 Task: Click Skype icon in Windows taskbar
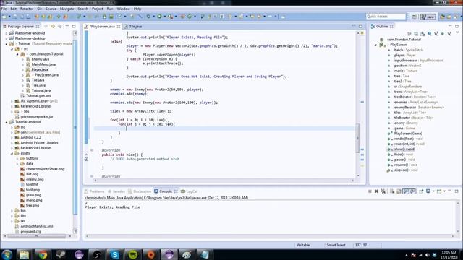[x=115, y=254]
